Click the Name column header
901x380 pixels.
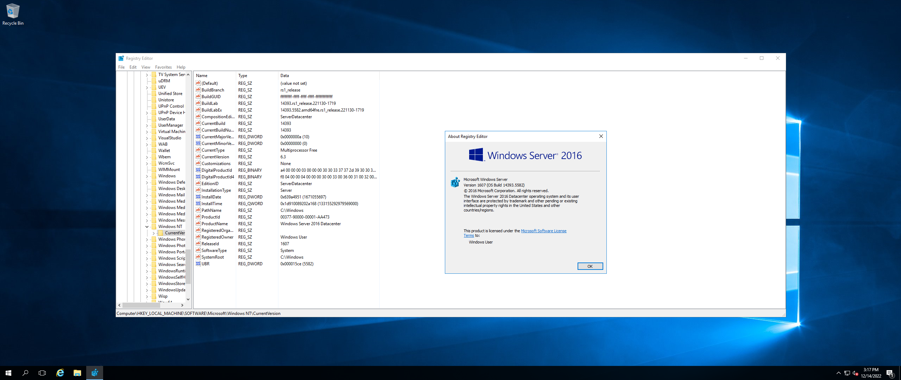point(215,76)
